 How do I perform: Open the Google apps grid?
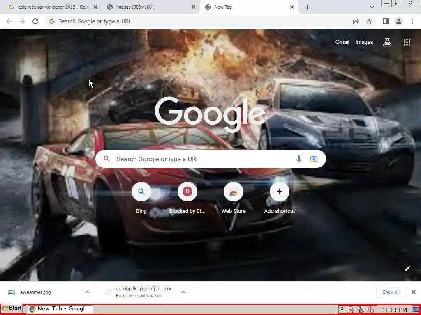tap(407, 42)
